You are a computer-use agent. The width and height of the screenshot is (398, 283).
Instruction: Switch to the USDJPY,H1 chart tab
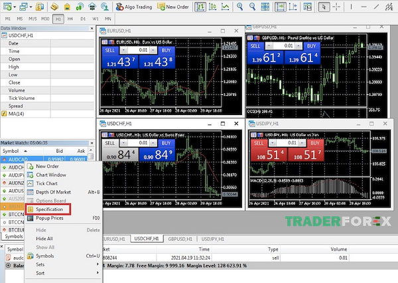pos(213,239)
